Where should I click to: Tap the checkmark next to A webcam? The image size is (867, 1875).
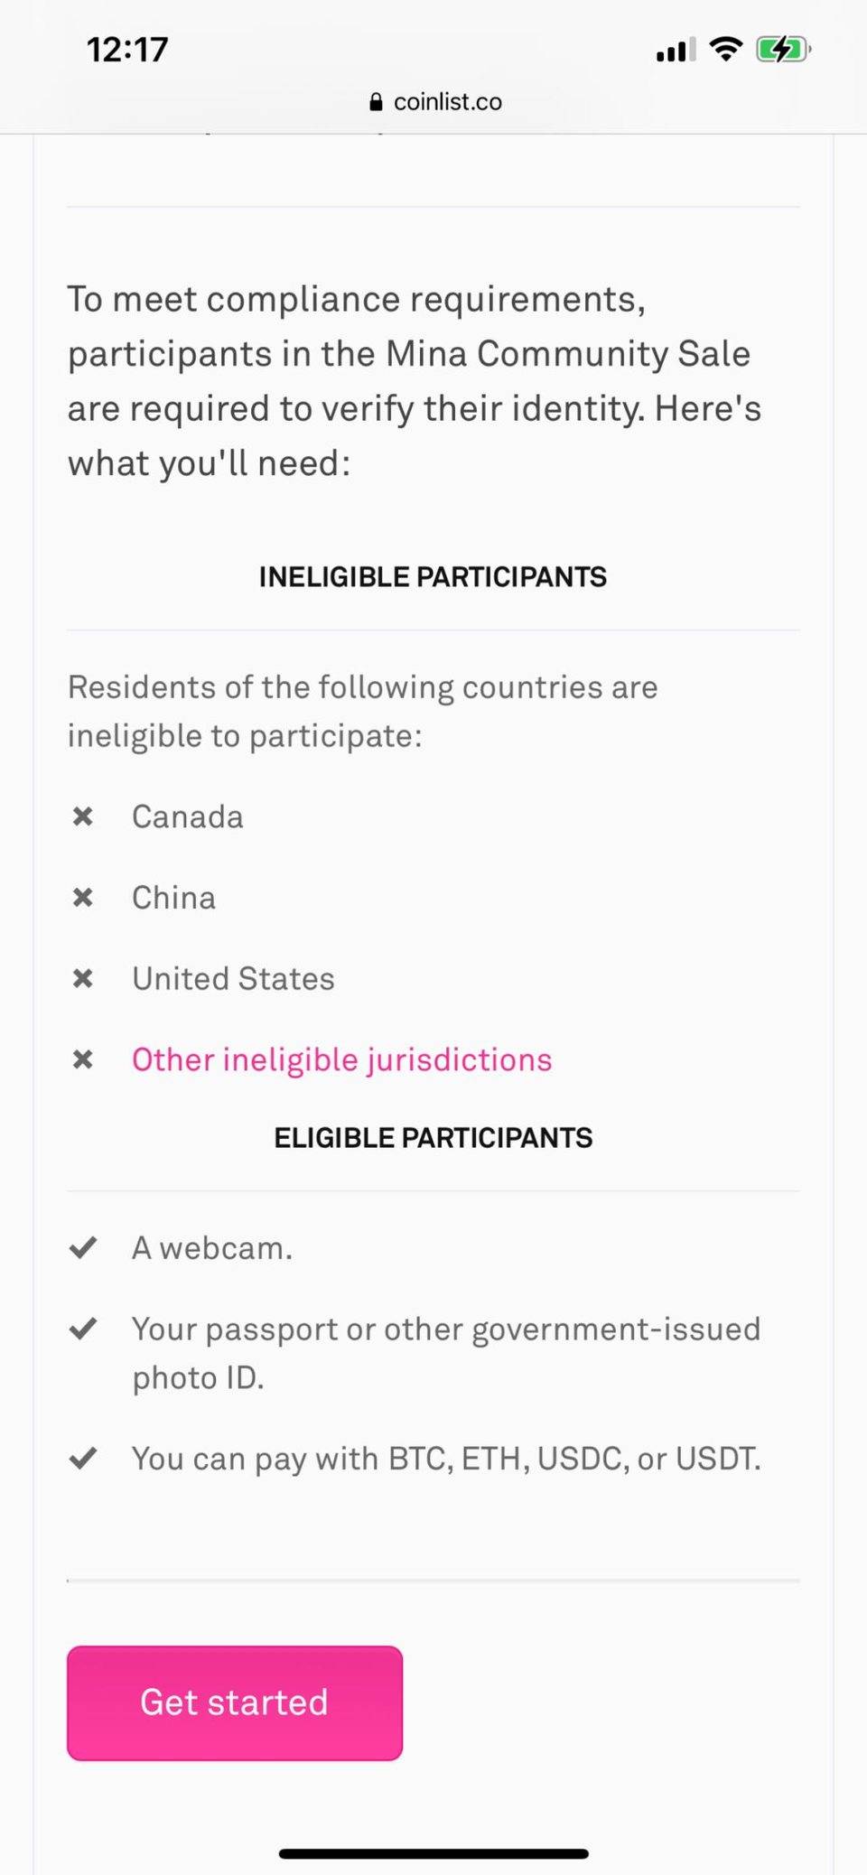point(83,1248)
